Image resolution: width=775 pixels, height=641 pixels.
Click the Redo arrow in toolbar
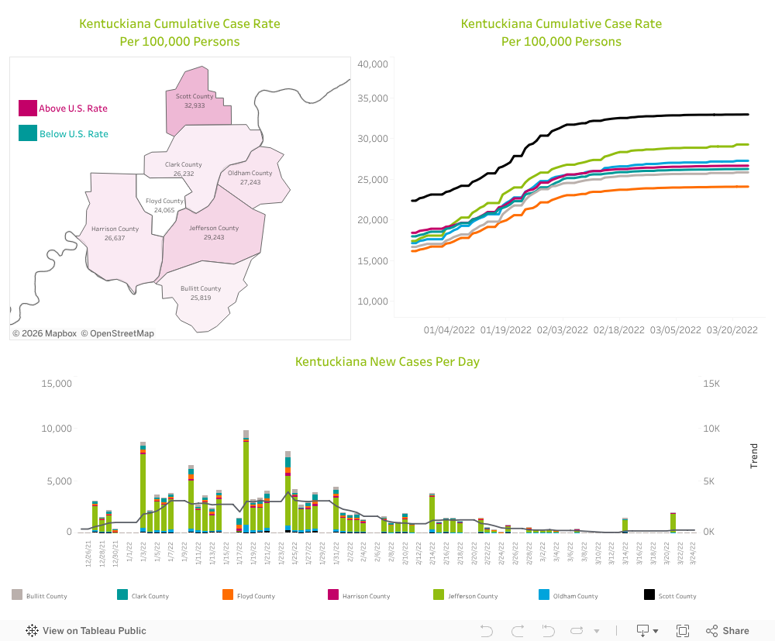click(x=517, y=630)
